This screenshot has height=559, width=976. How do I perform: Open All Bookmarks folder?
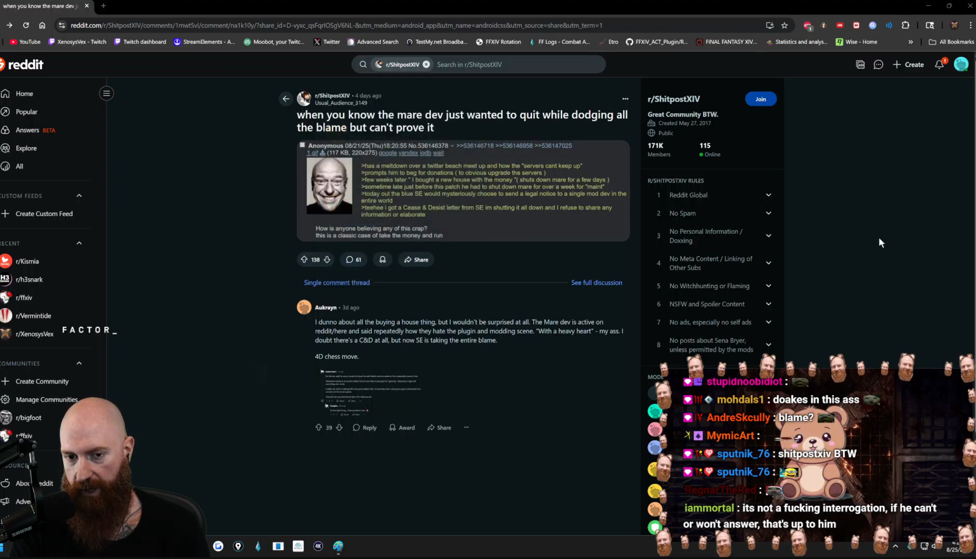951,42
